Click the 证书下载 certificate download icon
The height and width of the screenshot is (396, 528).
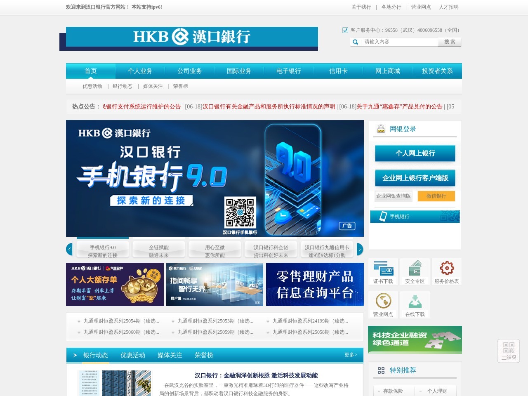[x=383, y=269]
